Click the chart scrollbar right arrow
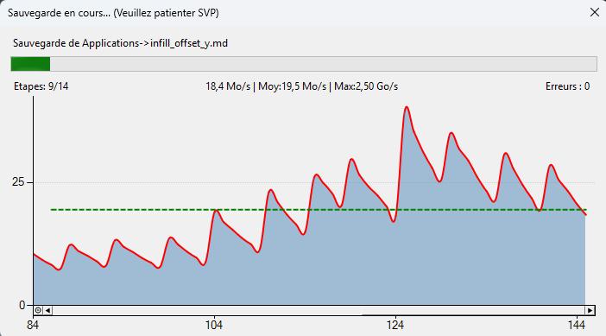Image resolution: width=606 pixels, height=336 pixels. [590, 310]
